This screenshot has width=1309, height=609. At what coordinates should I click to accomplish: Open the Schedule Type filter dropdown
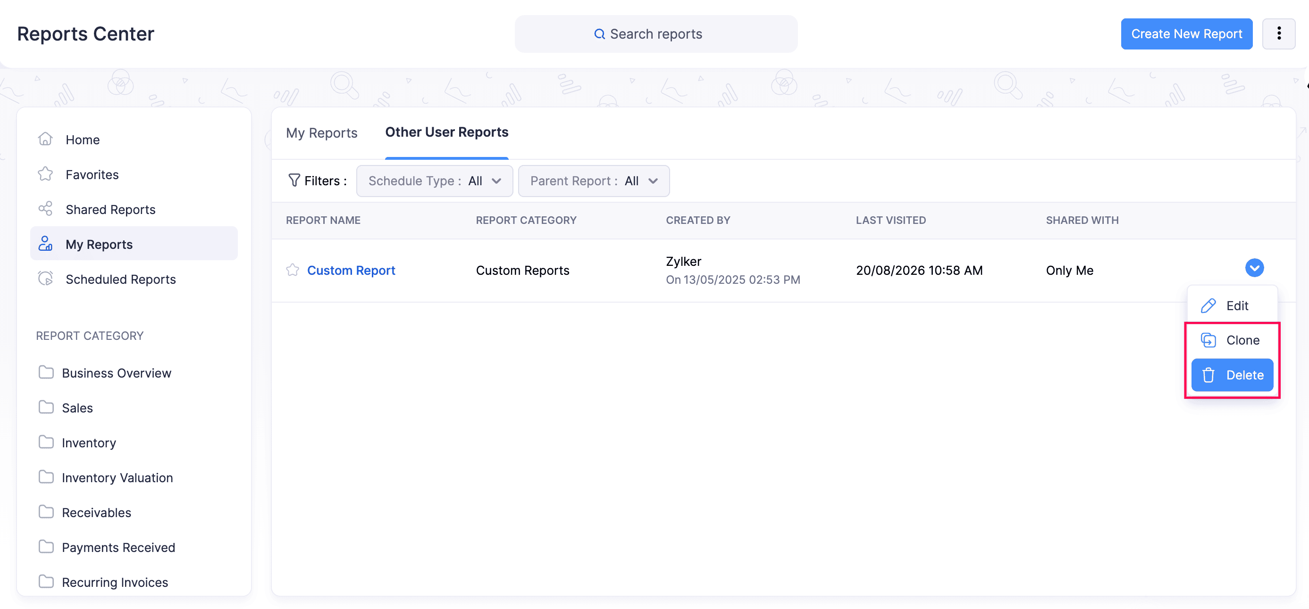pyautogui.click(x=435, y=181)
